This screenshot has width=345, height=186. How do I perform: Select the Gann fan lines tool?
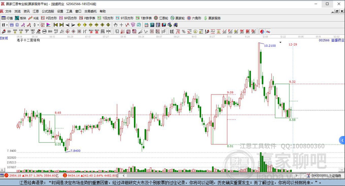(x=123, y=31)
